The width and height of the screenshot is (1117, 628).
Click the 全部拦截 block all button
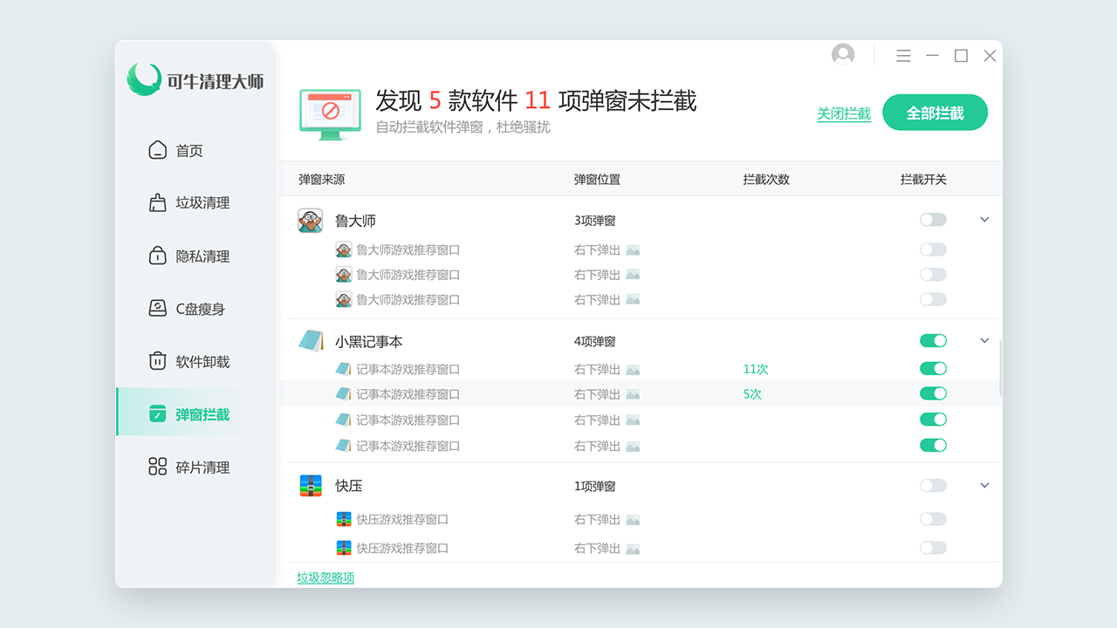click(x=935, y=112)
